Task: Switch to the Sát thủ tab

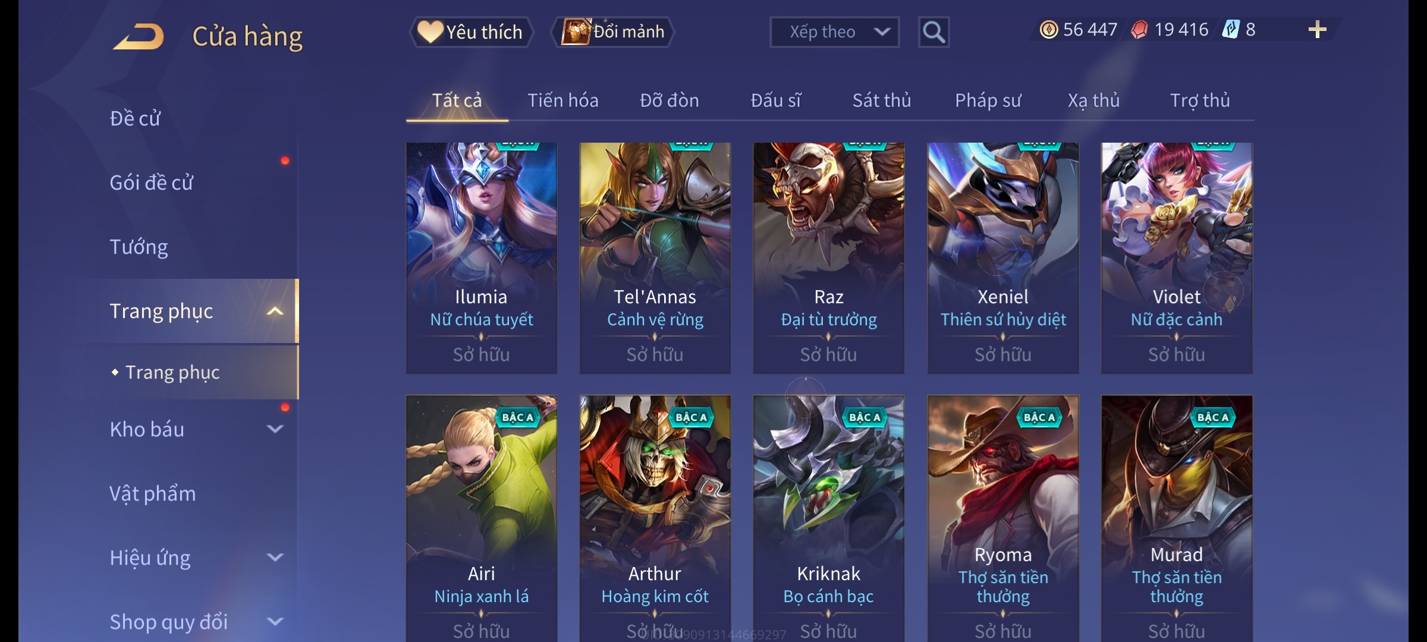Action: coord(882,100)
